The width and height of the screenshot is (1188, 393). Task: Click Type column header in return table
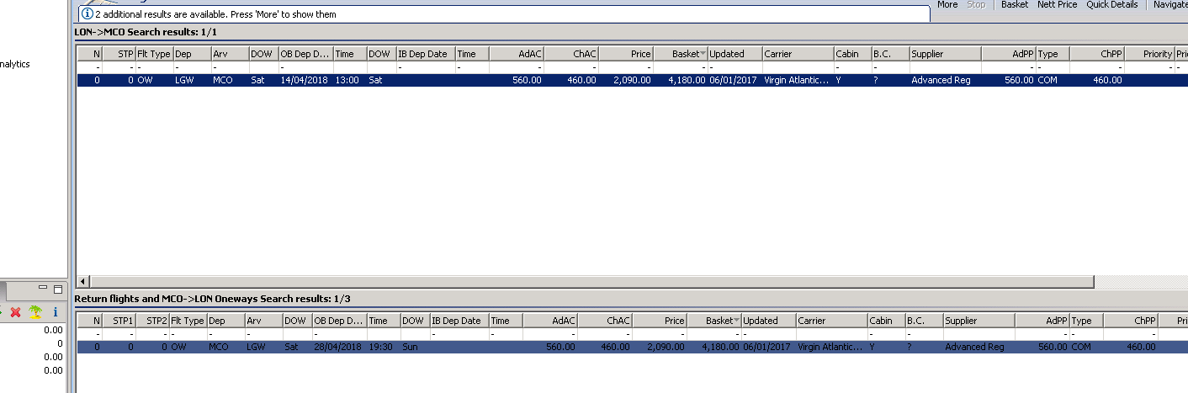pos(1086,321)
